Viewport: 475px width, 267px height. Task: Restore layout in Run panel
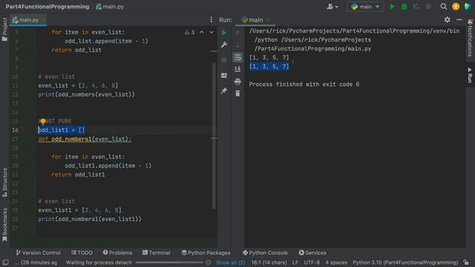point(224,76)
